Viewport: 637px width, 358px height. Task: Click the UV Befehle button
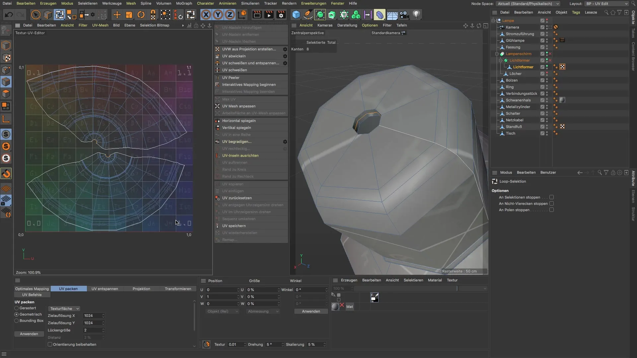pos(32,295)
